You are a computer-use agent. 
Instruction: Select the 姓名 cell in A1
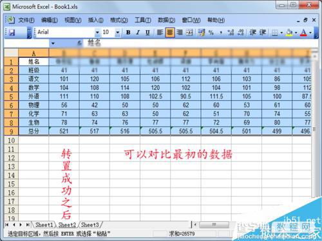pyautogui.click(x=33, y=62)
